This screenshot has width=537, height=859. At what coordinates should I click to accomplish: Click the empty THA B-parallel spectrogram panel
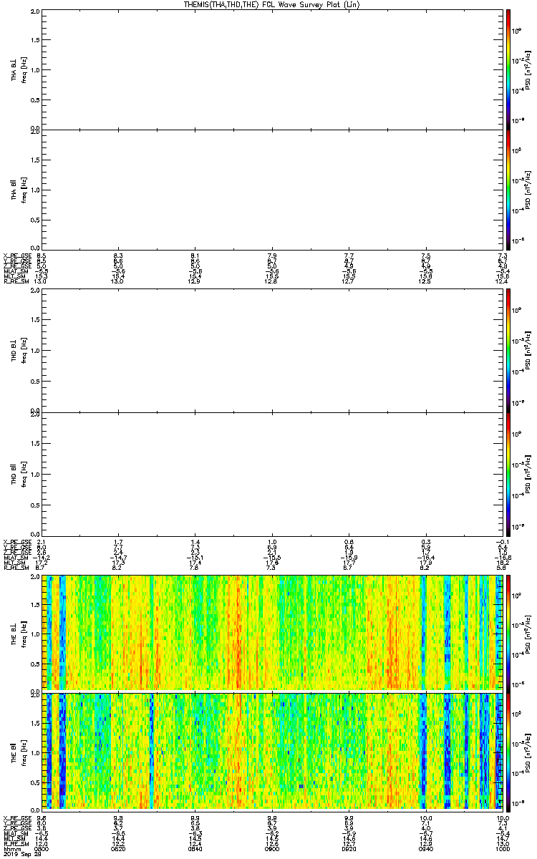[271, 188]
